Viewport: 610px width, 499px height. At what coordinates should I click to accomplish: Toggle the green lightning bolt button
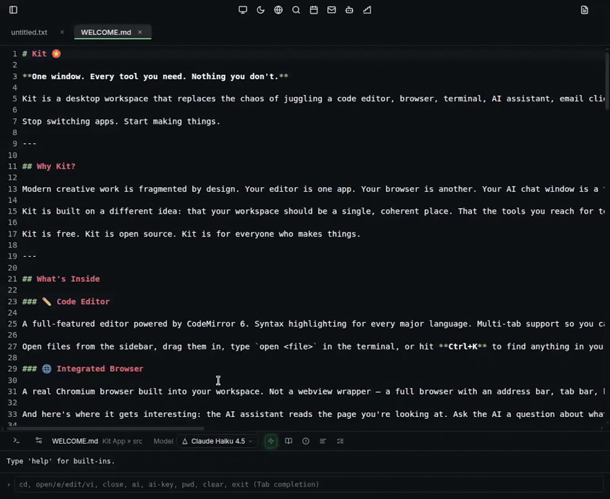click(x=271, y=441)
